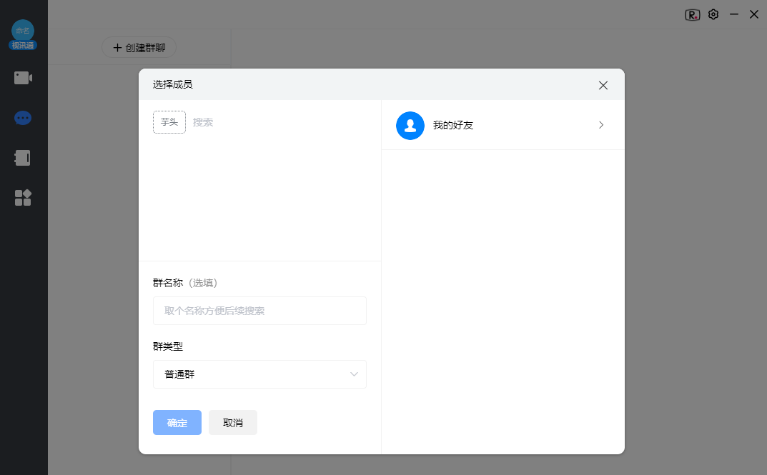Click the 取消 cancel button

[232, 422]
